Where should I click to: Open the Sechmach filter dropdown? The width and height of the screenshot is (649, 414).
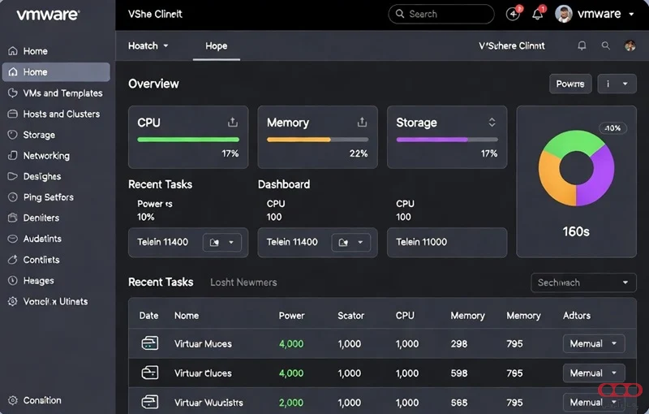(x=583, y=282)
